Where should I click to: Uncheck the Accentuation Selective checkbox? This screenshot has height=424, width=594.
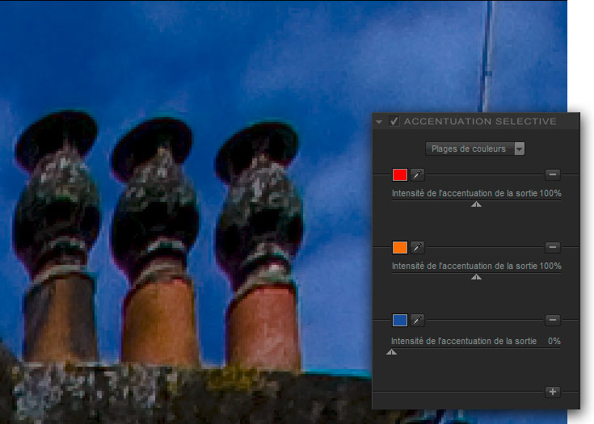[x=394, y=121]
